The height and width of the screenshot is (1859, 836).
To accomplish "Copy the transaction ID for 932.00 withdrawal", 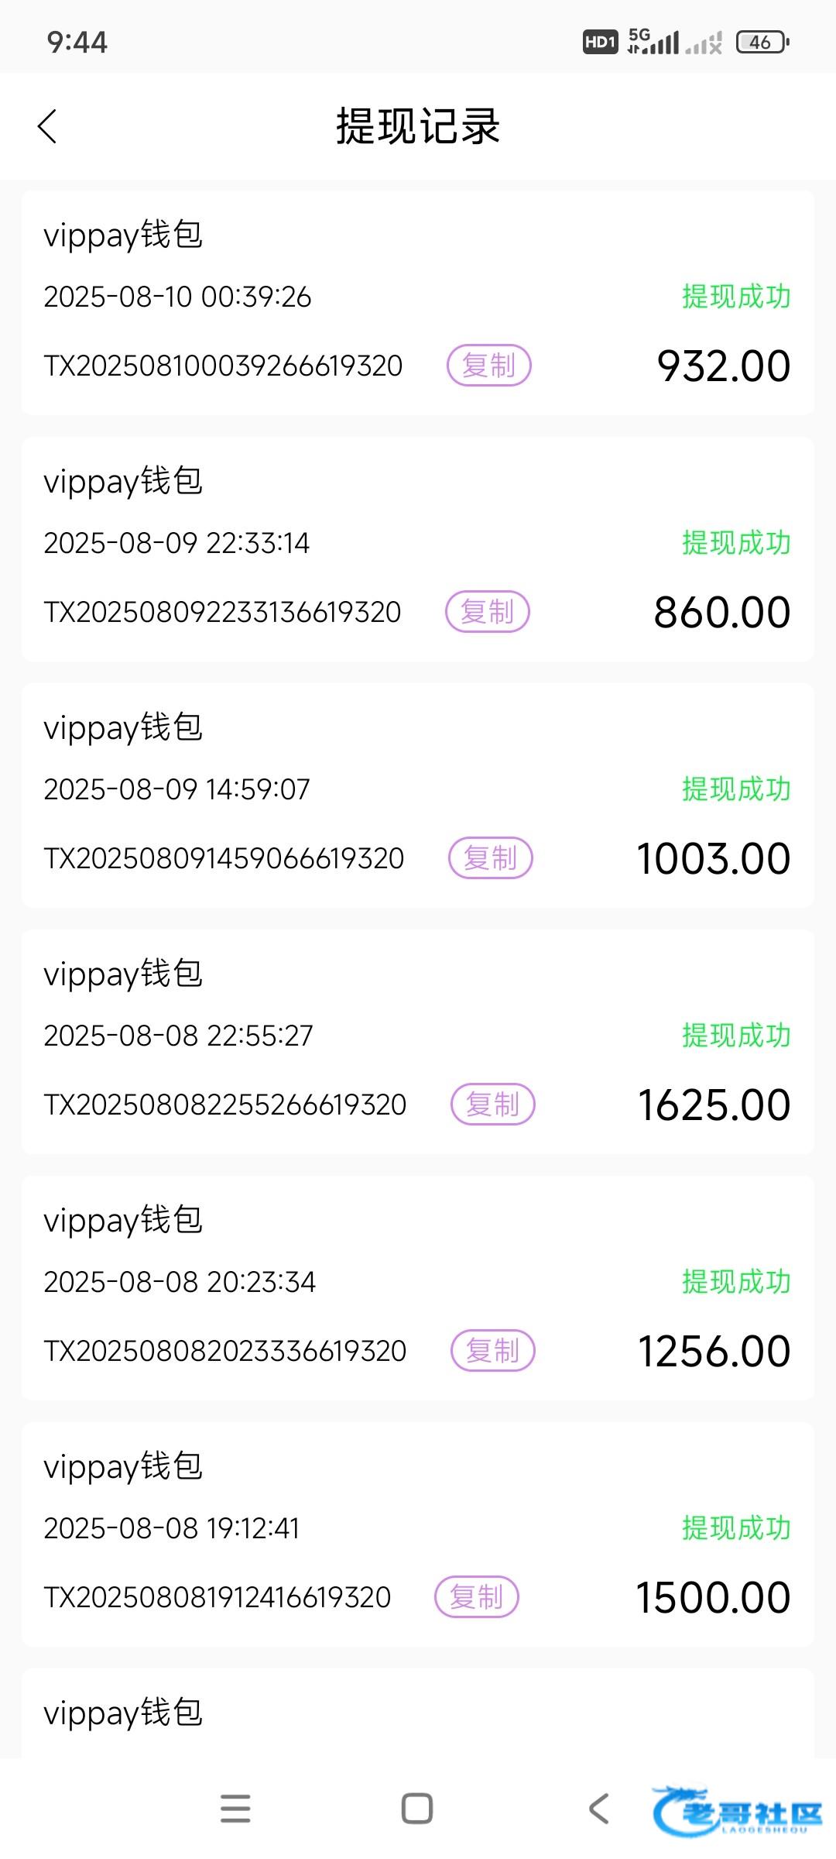I will point(488,366).
